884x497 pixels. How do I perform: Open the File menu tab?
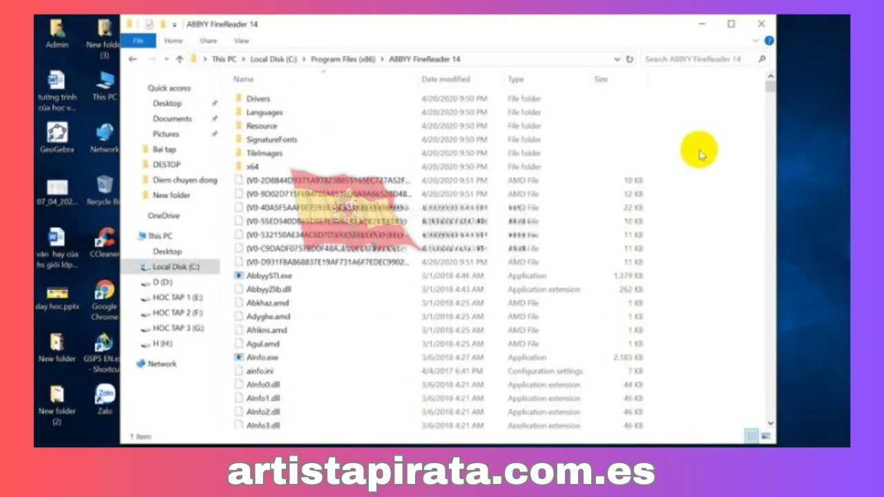coord(139,41)
